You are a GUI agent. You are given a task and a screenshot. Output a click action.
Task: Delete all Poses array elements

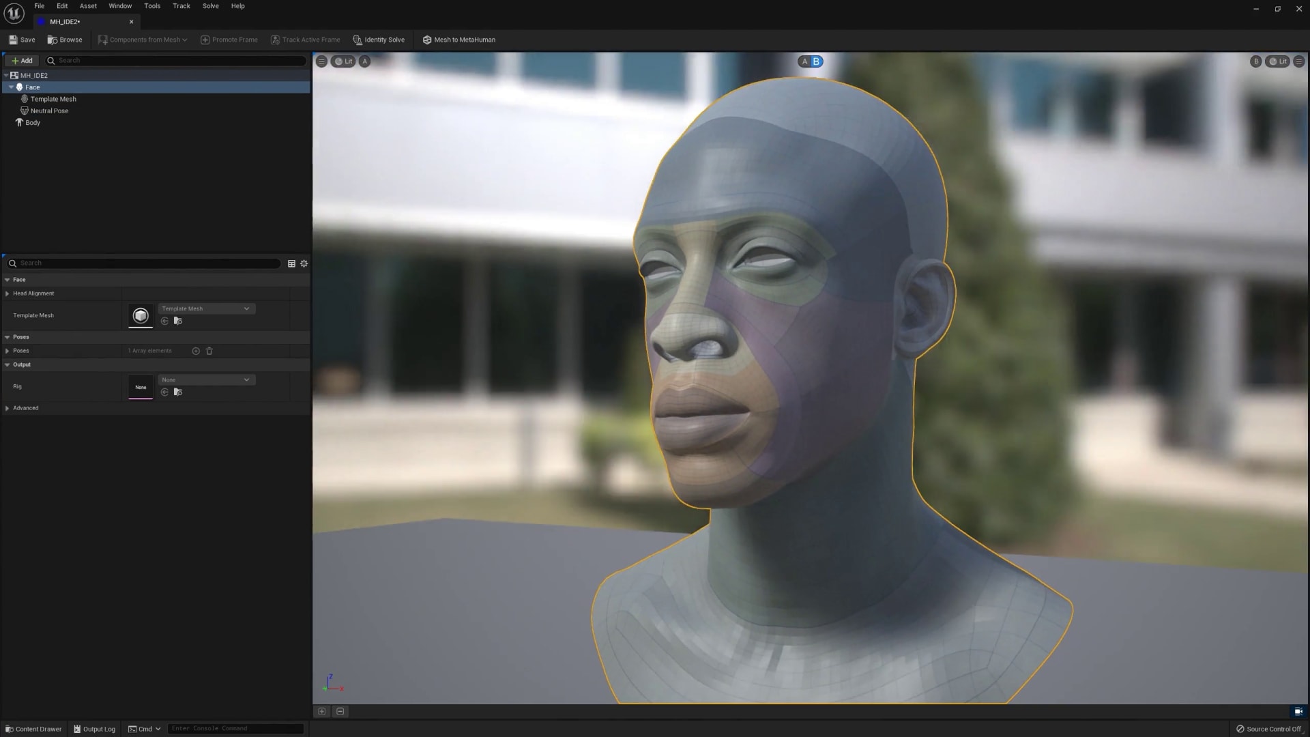(x=209, y=351)
